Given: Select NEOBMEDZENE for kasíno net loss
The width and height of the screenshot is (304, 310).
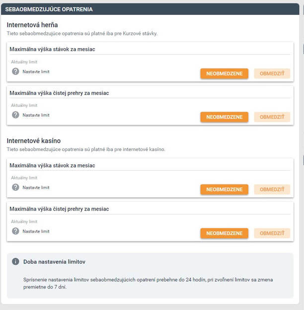Looking at the screenshot, I should pos(225,233).
